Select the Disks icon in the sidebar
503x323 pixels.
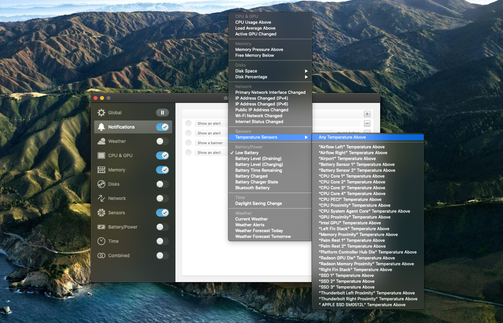[x=101, y=184]
